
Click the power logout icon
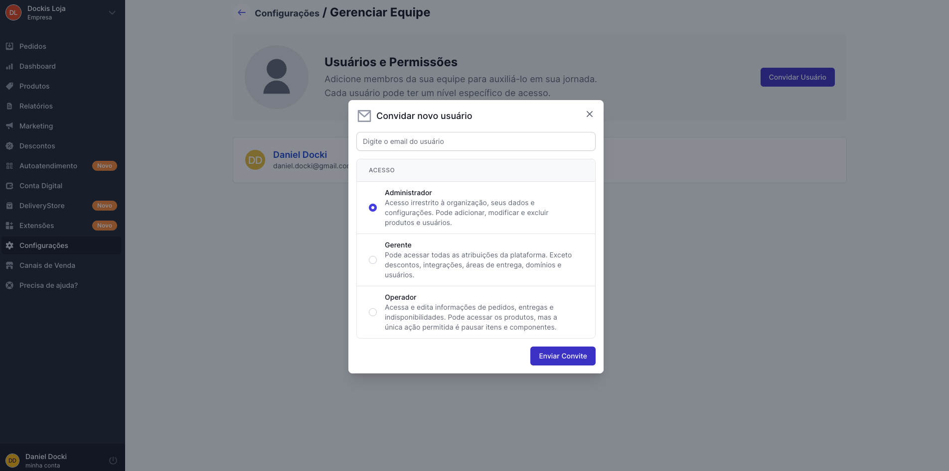tap(113, 461)
